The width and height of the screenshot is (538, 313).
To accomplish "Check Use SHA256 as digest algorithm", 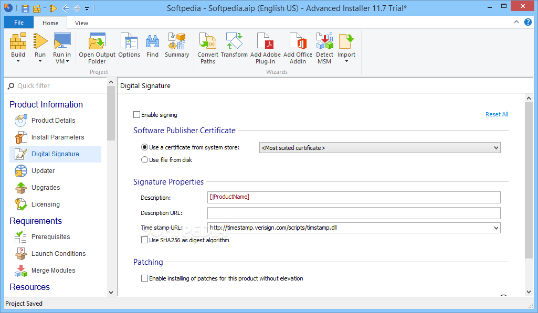I will click(144, 240).
